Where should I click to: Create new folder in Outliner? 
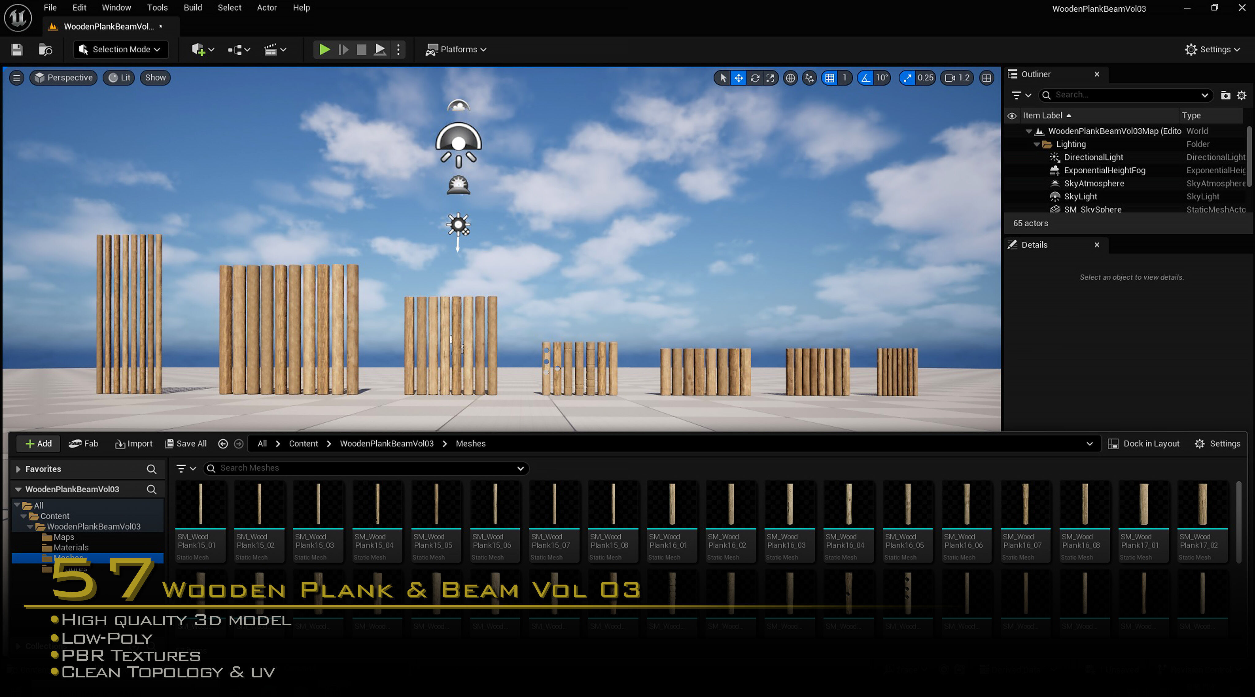click(x=1226, y=95)
